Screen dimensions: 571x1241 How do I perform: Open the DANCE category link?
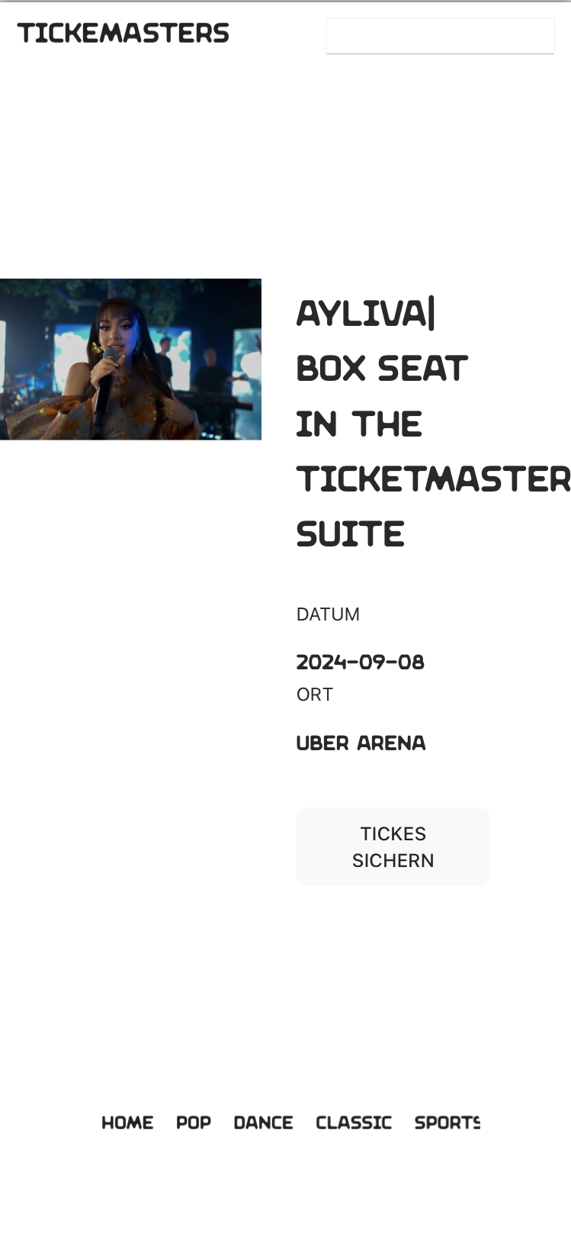[x=263, y=1122]
